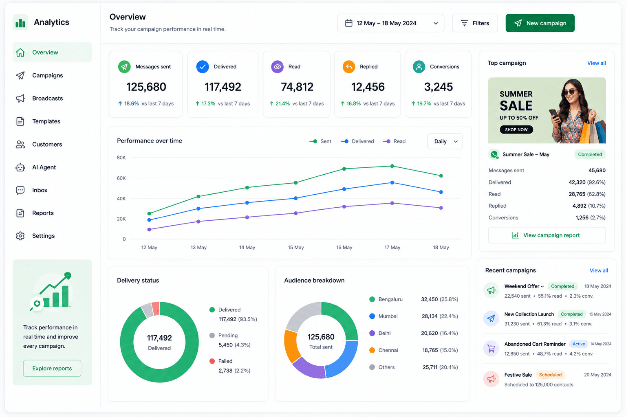Viewport: 626px width, 417px height.
Task: Open the Reports sidebar item
Action: click(52, 213)
